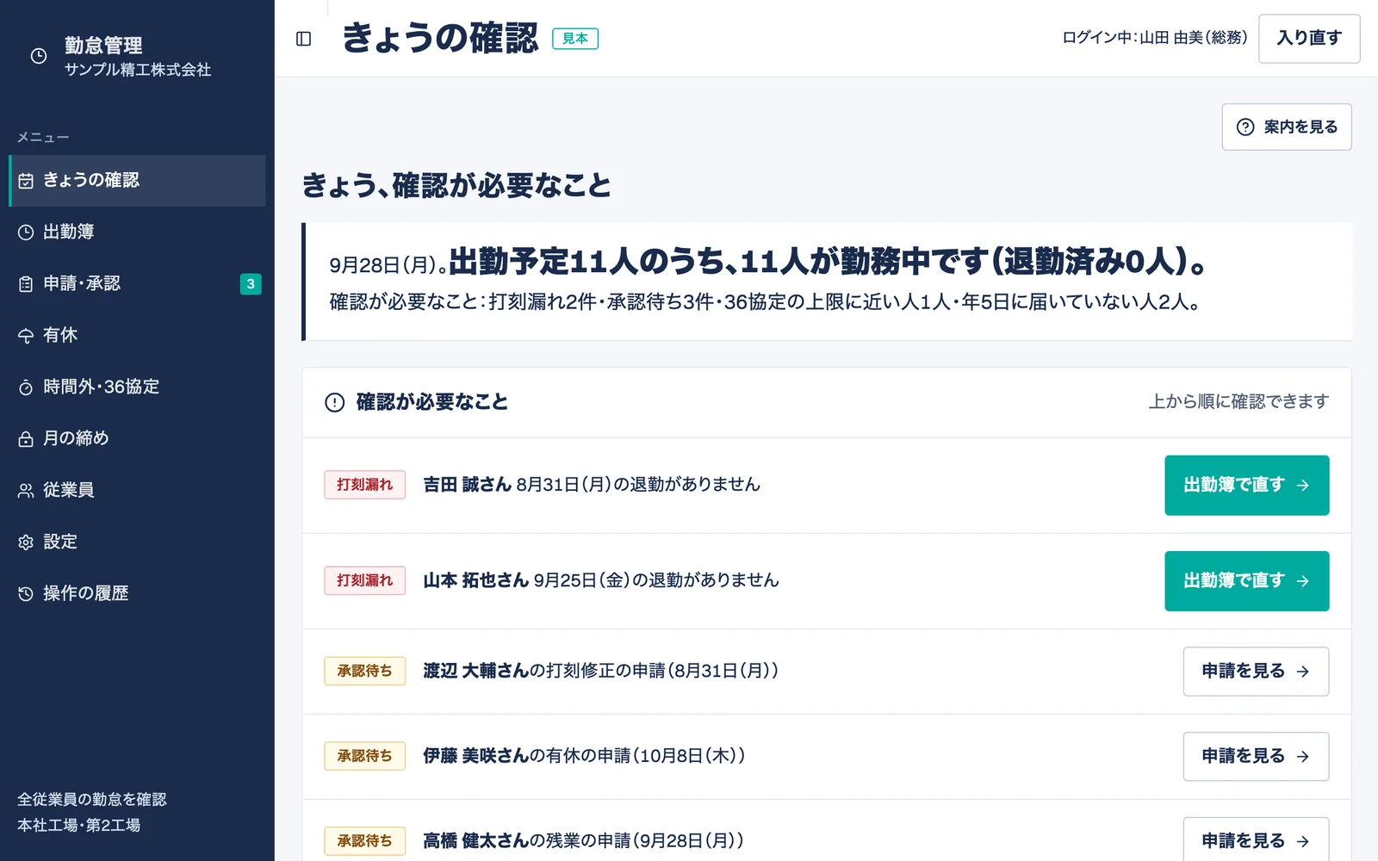
Task: Click 上から順に確認できます hint text
Action: point(1238,402)
